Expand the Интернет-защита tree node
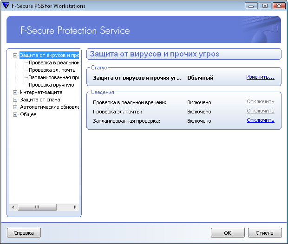Screen dimensions: 288x244 (x=15, y=93)
